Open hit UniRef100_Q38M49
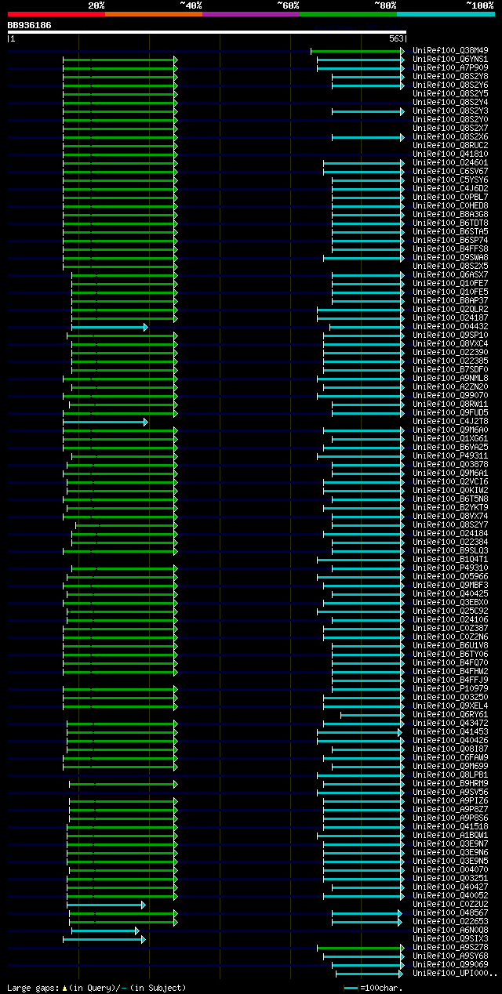This screenshot has width=502, height=994. [452, 51]
